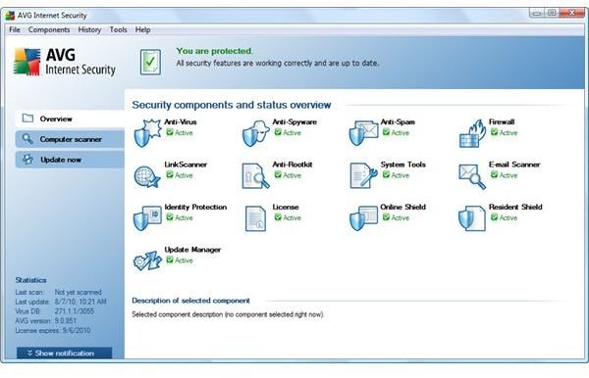This screenshot has height=378, width=589.
Task: Open the LinkScanner globe icon
Action: pos(147,176)
